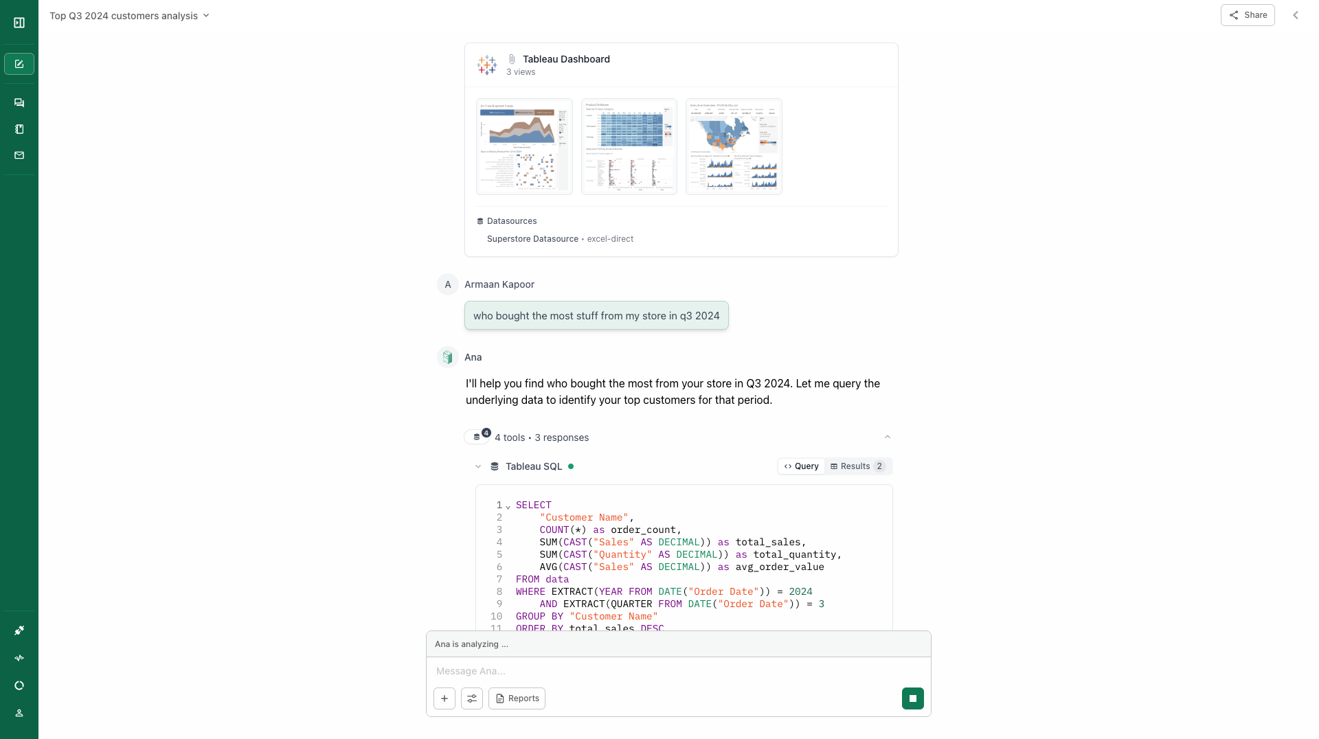Open the Reports button in message bar
The height and width of the screenshot is (739, 1319).
[x=517, y=698]
